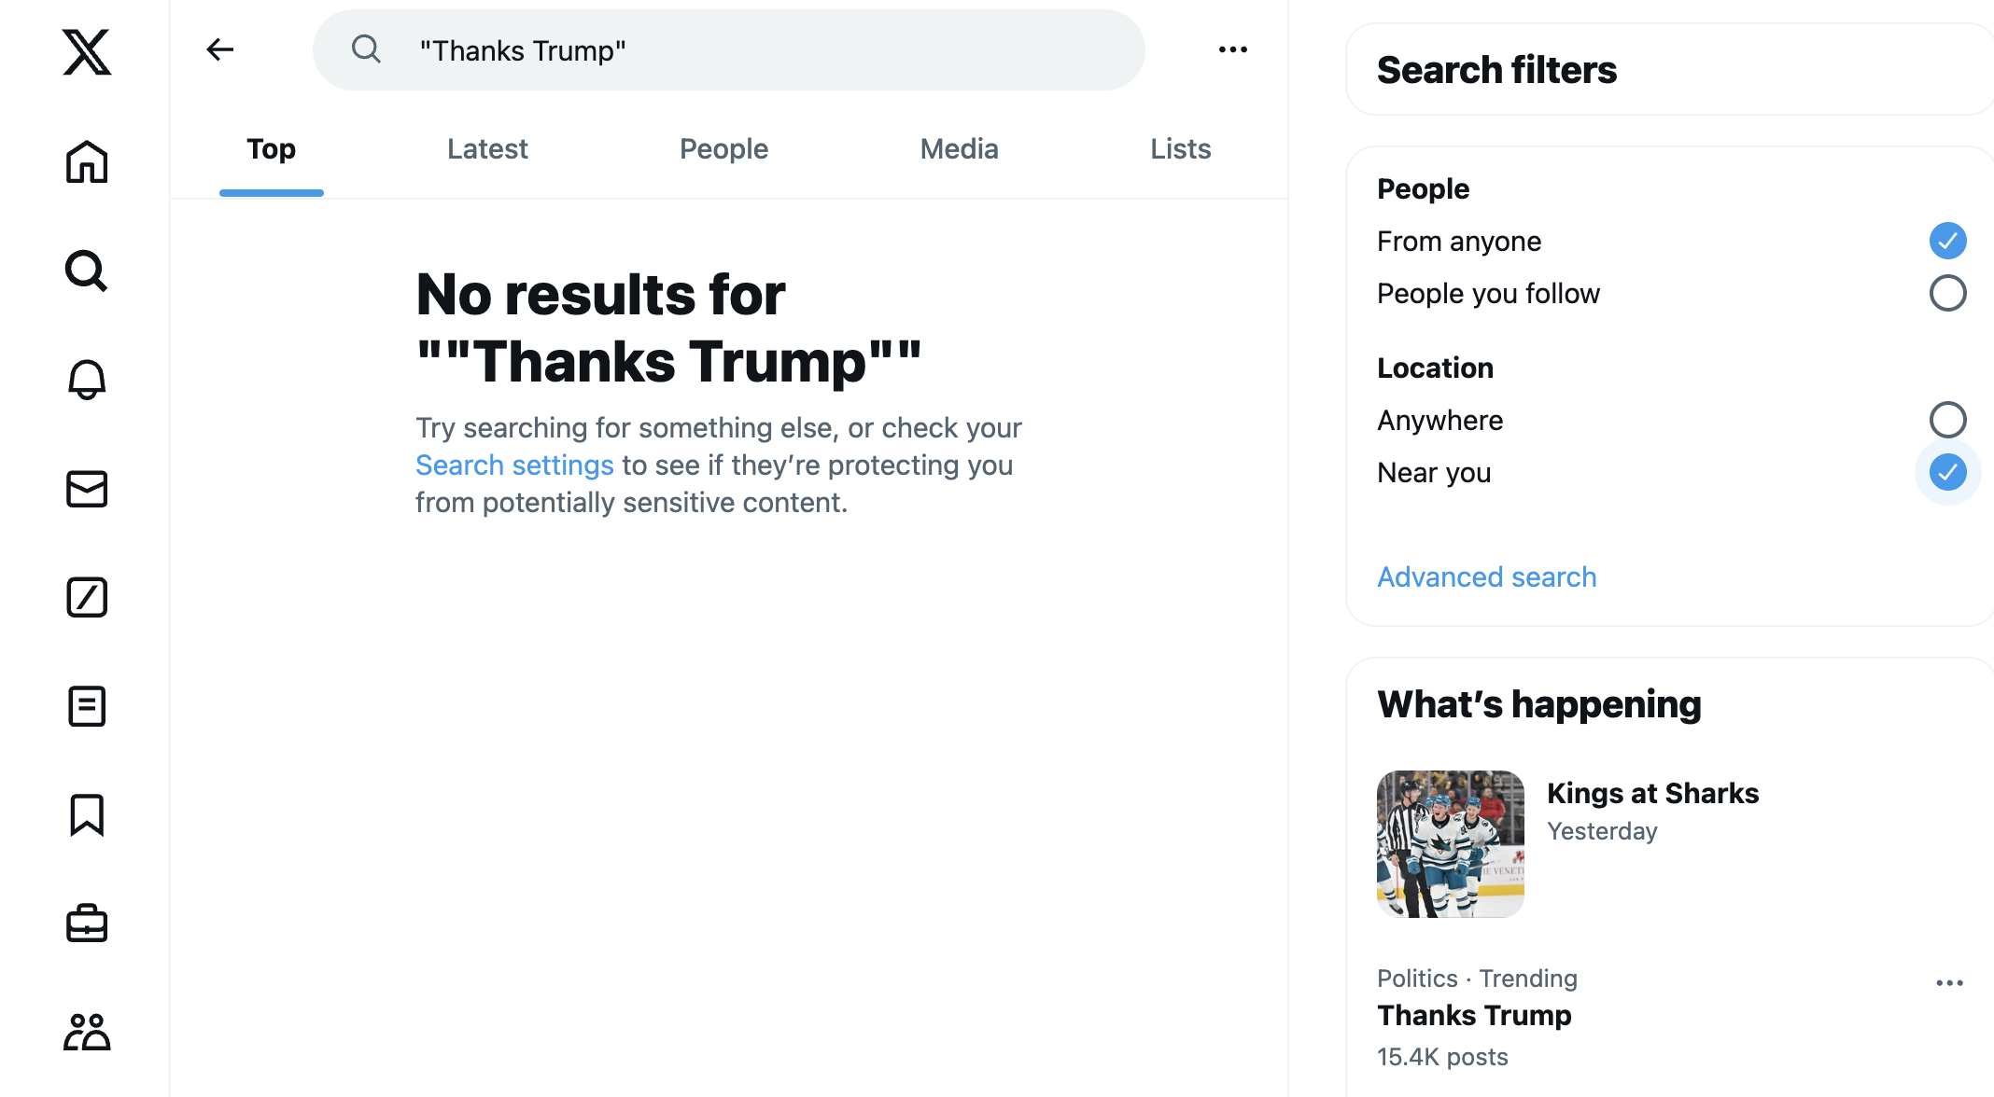
Task: Open Kings at Sharks thumbnail
Action: 1451,844
